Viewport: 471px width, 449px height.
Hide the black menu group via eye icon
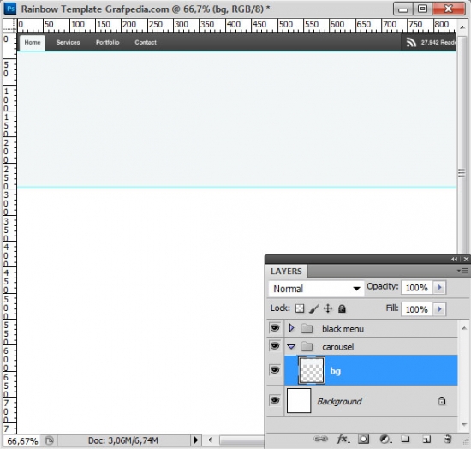pyautogui.click(x=275, y=328)
